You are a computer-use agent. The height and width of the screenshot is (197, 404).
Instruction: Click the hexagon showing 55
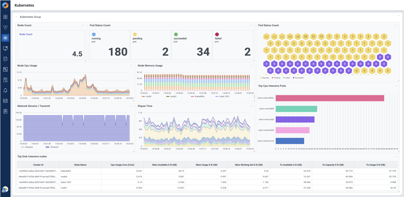(305, 37)
